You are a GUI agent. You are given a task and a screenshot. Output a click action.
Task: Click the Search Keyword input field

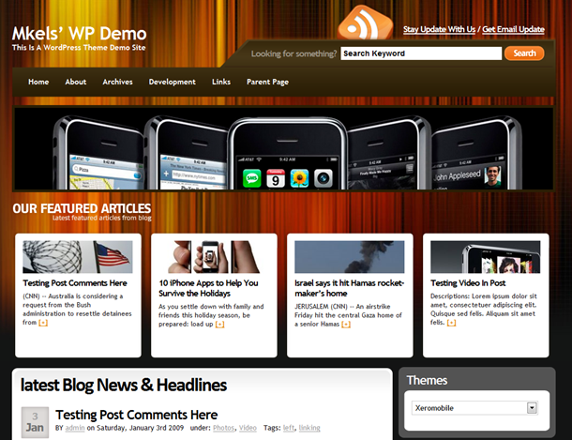coord(421,53)
